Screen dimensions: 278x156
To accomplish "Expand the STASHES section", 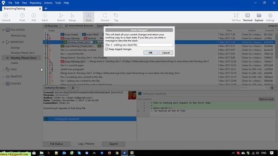I will pos(3,84).
